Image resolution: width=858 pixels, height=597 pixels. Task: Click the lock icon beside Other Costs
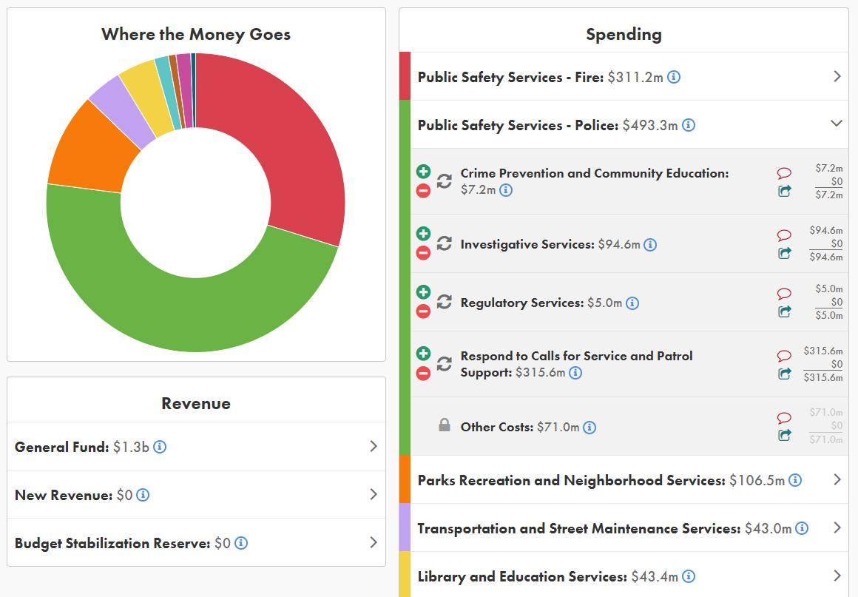click(x=444, y=425)
